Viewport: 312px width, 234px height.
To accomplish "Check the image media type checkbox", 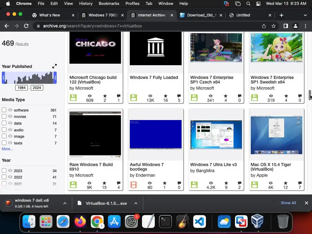I will [4, 136].
